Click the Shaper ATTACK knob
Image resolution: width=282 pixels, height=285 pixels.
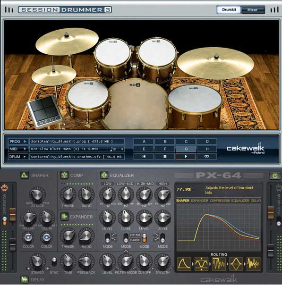pos(37,195)
